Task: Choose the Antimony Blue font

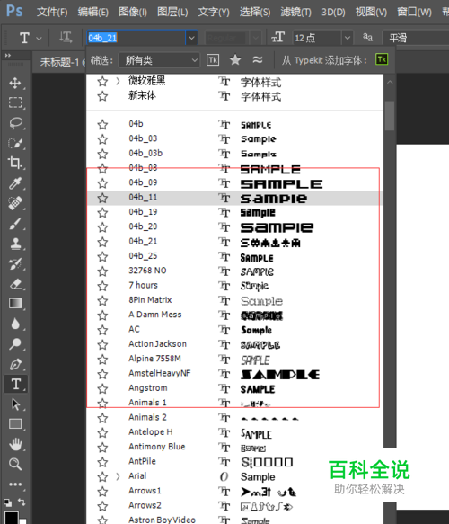Action: (x=234, y=447)
